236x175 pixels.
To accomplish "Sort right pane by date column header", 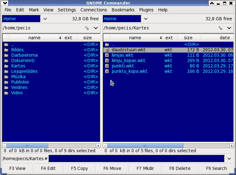I will click(217, 38).
